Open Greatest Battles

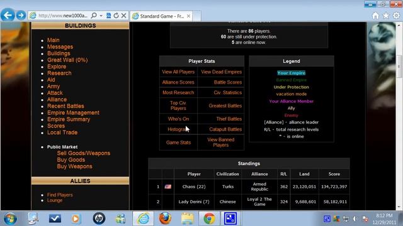[225, 105]
